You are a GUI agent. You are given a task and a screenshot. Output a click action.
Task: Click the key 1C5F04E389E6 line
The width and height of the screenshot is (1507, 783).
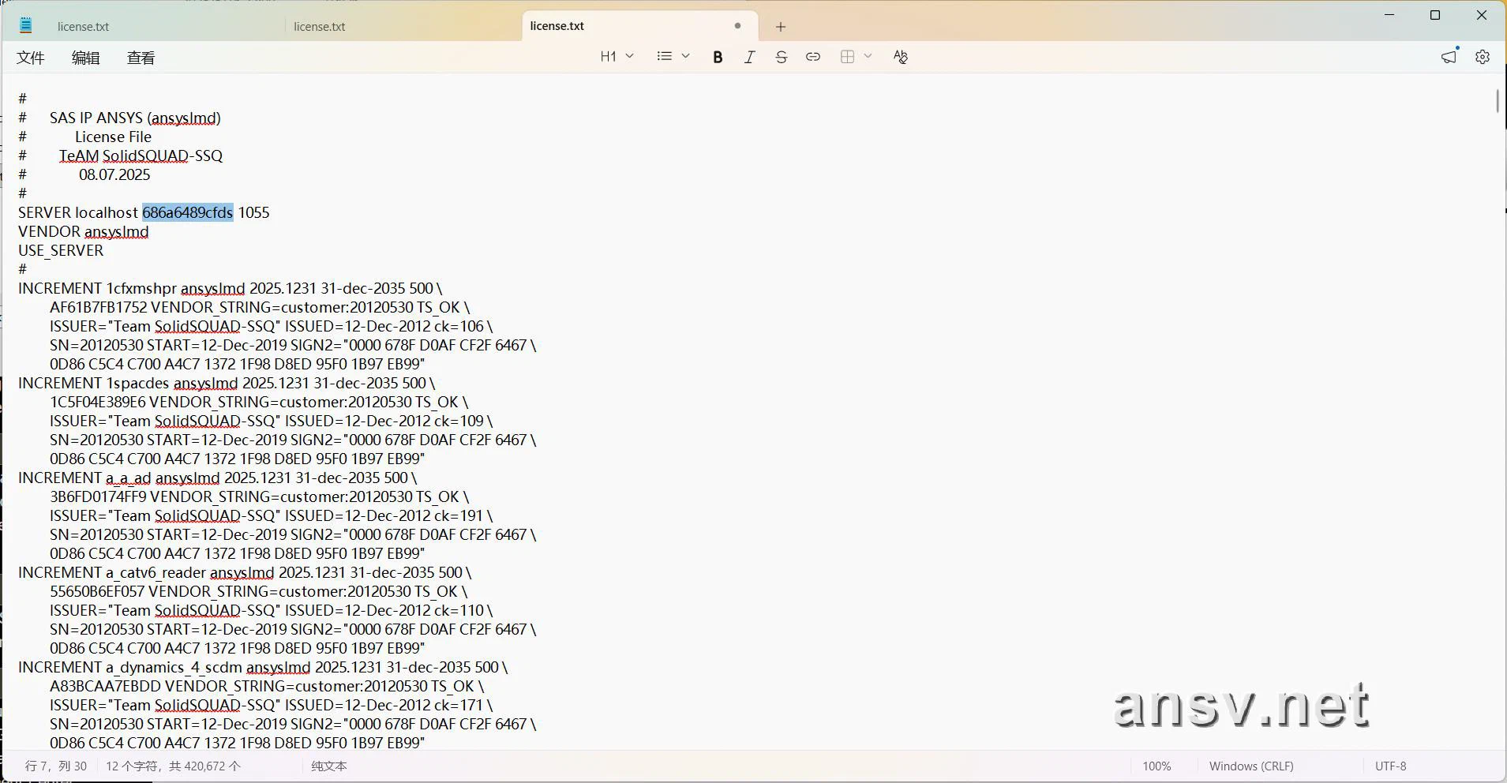259,402
